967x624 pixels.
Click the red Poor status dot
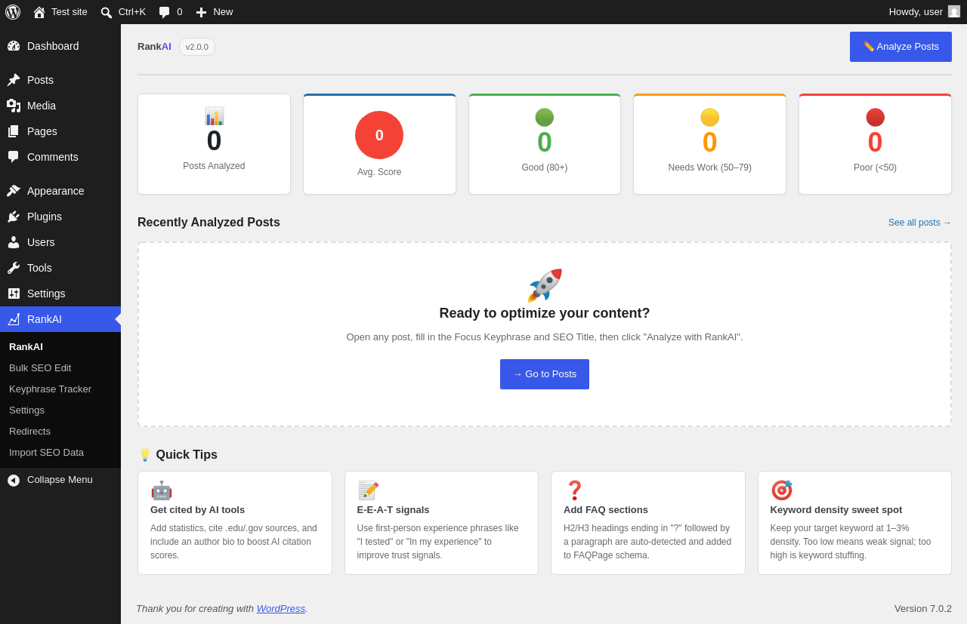875,117
